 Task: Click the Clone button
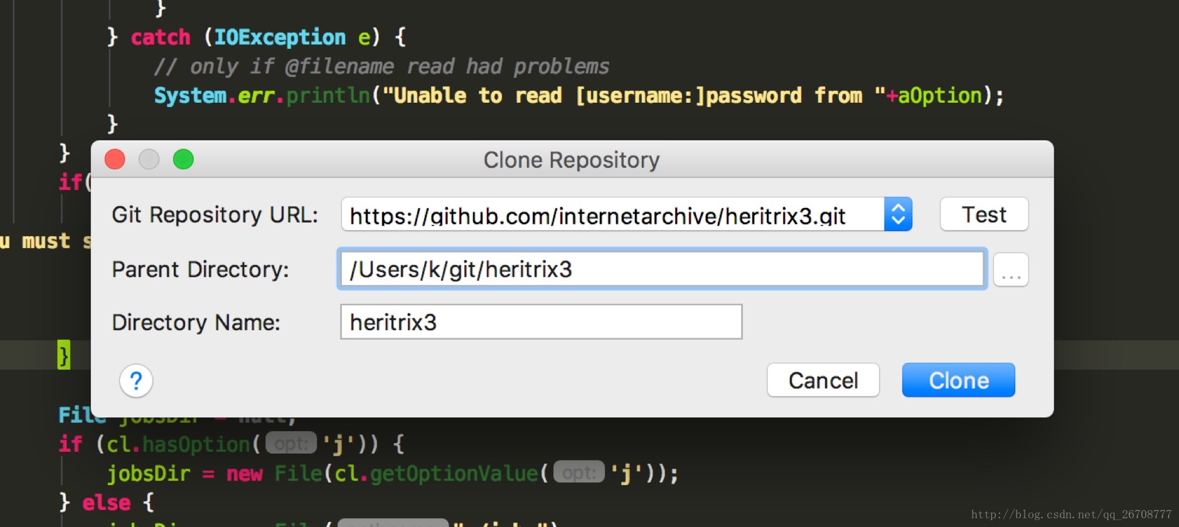[x=958, y=380]
